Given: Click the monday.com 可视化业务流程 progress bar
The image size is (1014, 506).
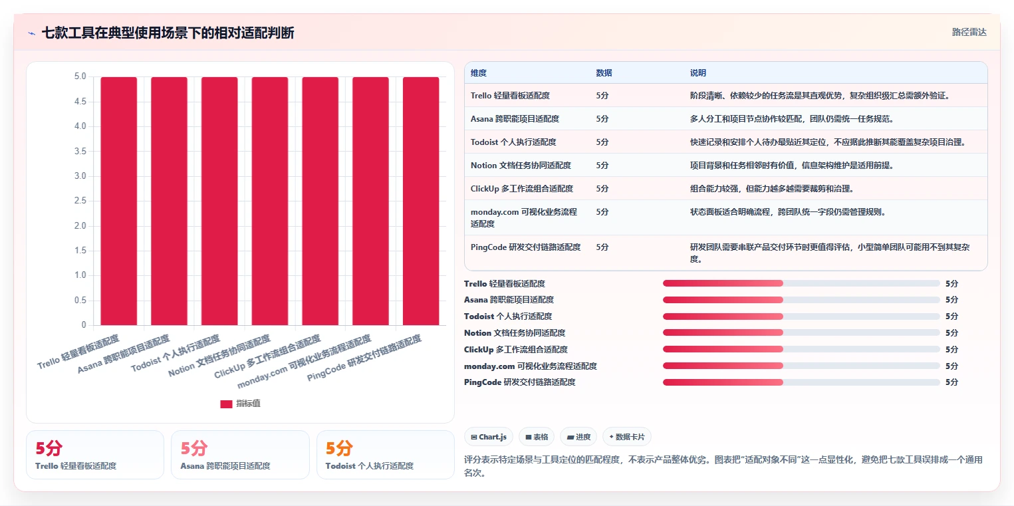Looking at the screenshot, I should click(x=801, y=366).
